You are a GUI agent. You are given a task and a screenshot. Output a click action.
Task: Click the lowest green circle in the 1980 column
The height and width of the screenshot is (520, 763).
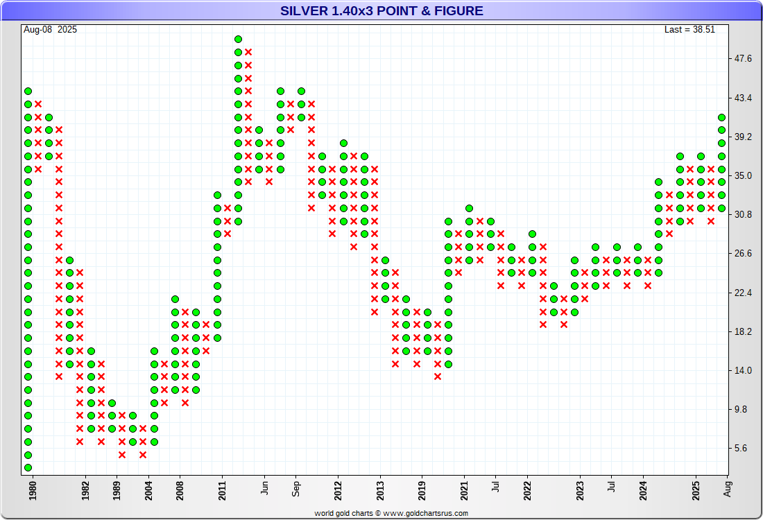28,467
